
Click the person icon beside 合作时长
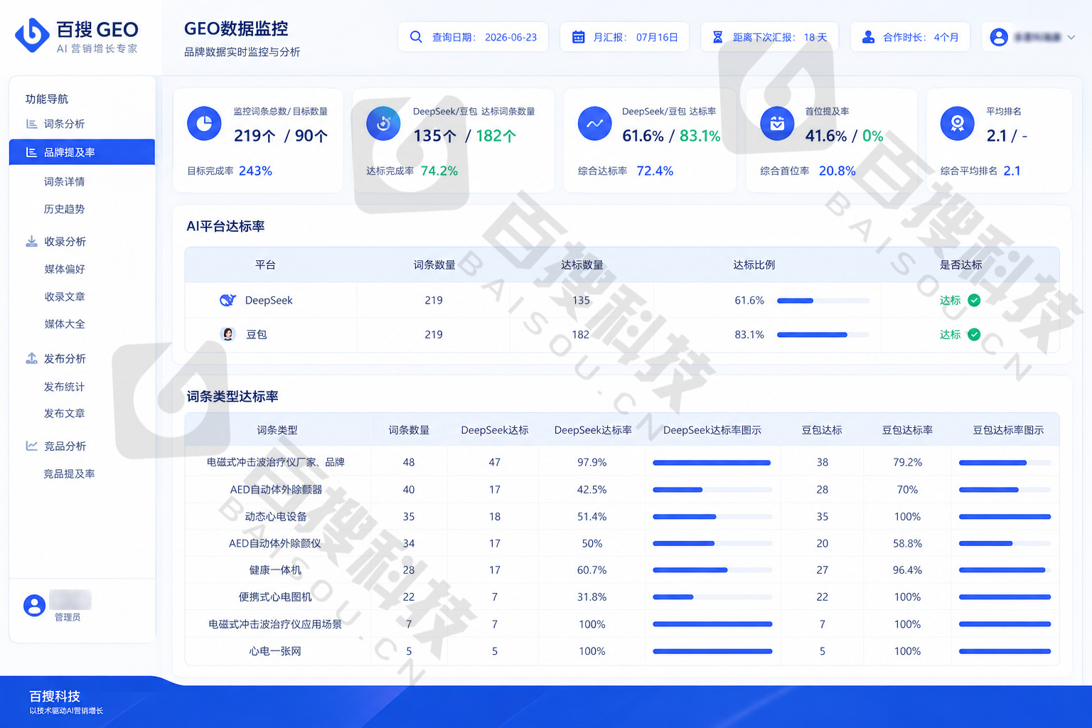[868, 37]
